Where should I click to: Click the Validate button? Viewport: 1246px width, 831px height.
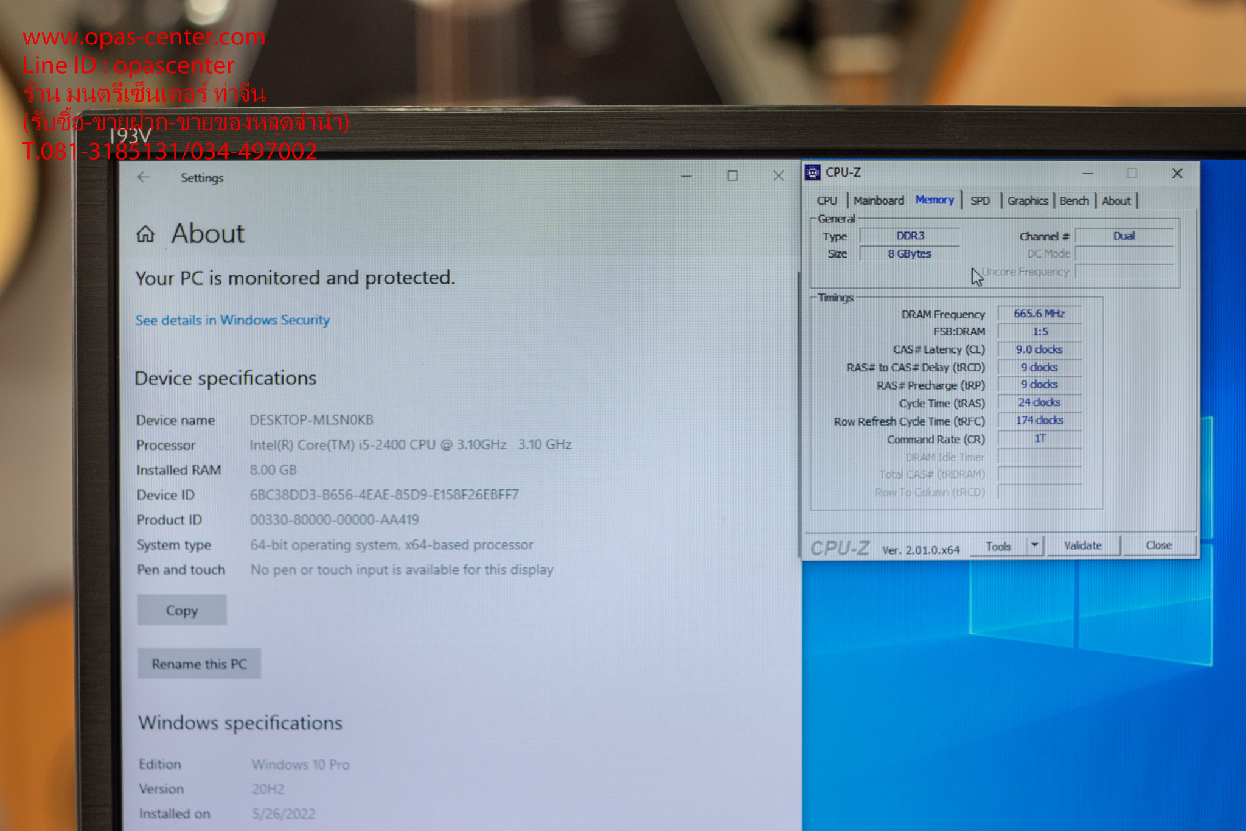pos(1083,545)
